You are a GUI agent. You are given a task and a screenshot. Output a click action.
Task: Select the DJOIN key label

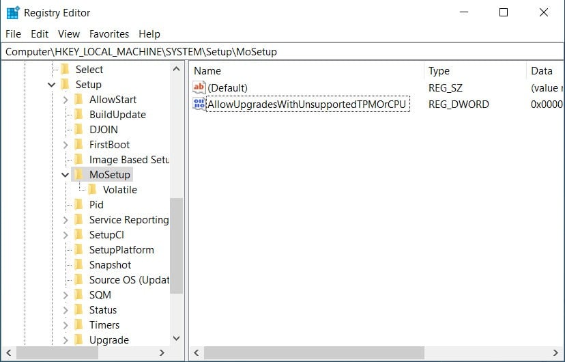point(104,130)
